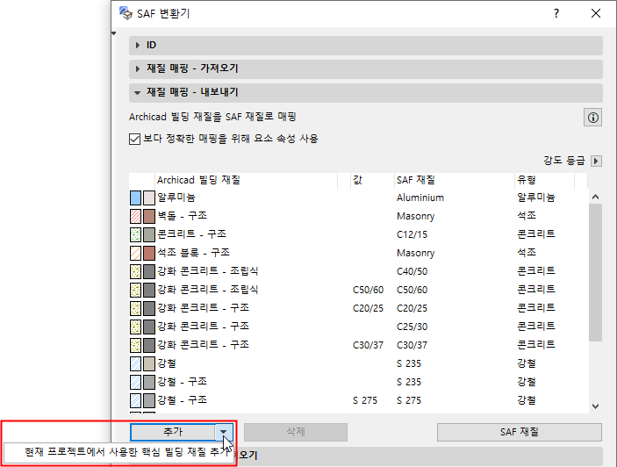Click the C30/37 value in 값 column
This screenshot has height=467, width=617.
coord(368,346)
